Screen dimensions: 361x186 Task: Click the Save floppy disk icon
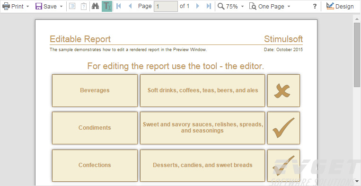point(39,6)
